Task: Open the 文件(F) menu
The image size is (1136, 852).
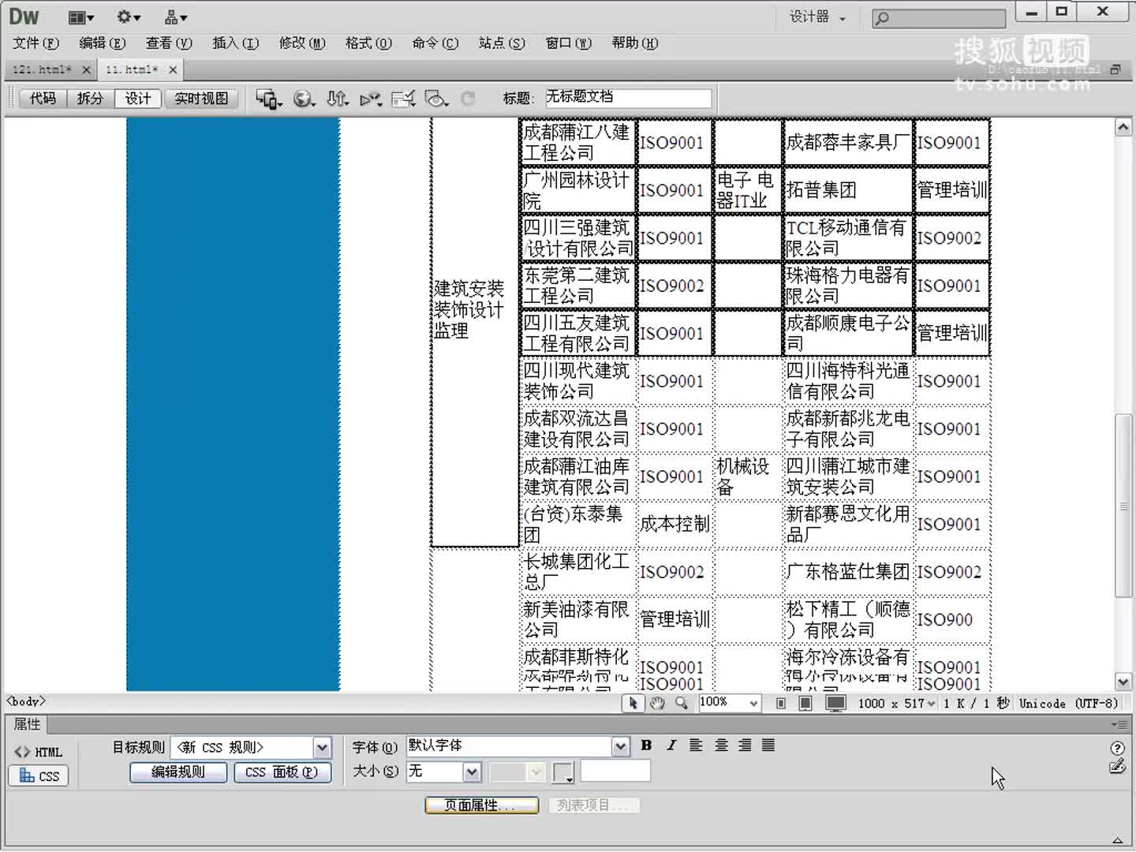Action: [36, 43]
